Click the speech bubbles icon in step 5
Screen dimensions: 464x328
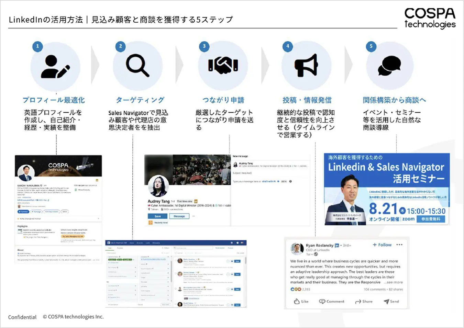click(389, 66)
